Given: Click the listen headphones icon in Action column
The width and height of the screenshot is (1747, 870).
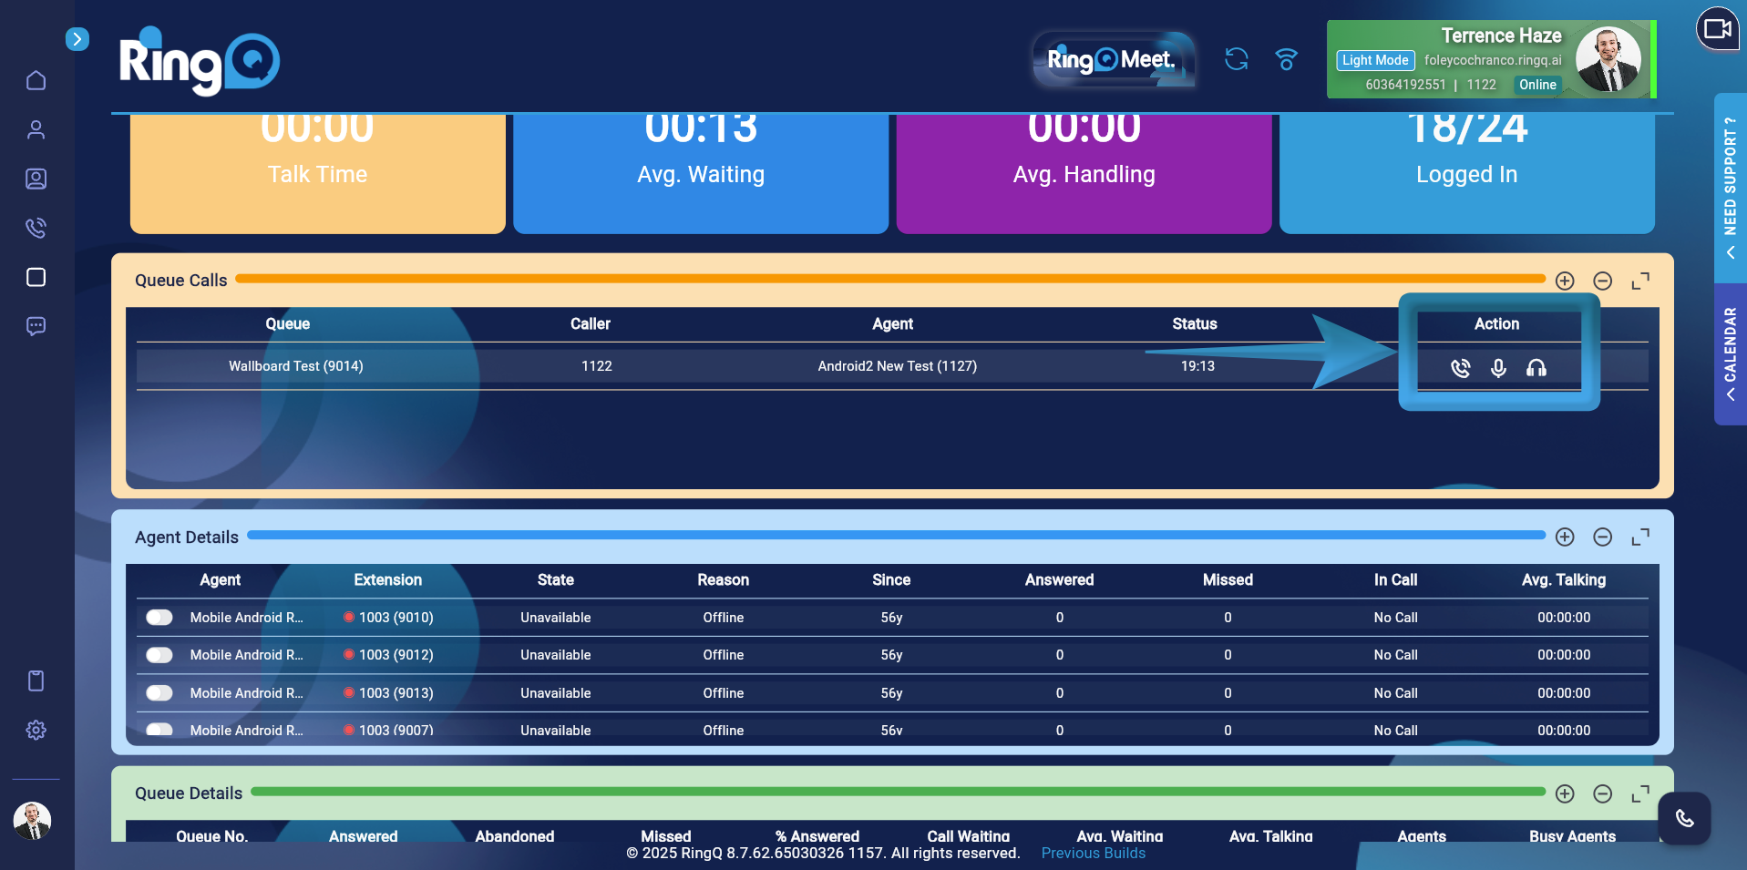Looking at the screenshot, I should [1536, 368].
